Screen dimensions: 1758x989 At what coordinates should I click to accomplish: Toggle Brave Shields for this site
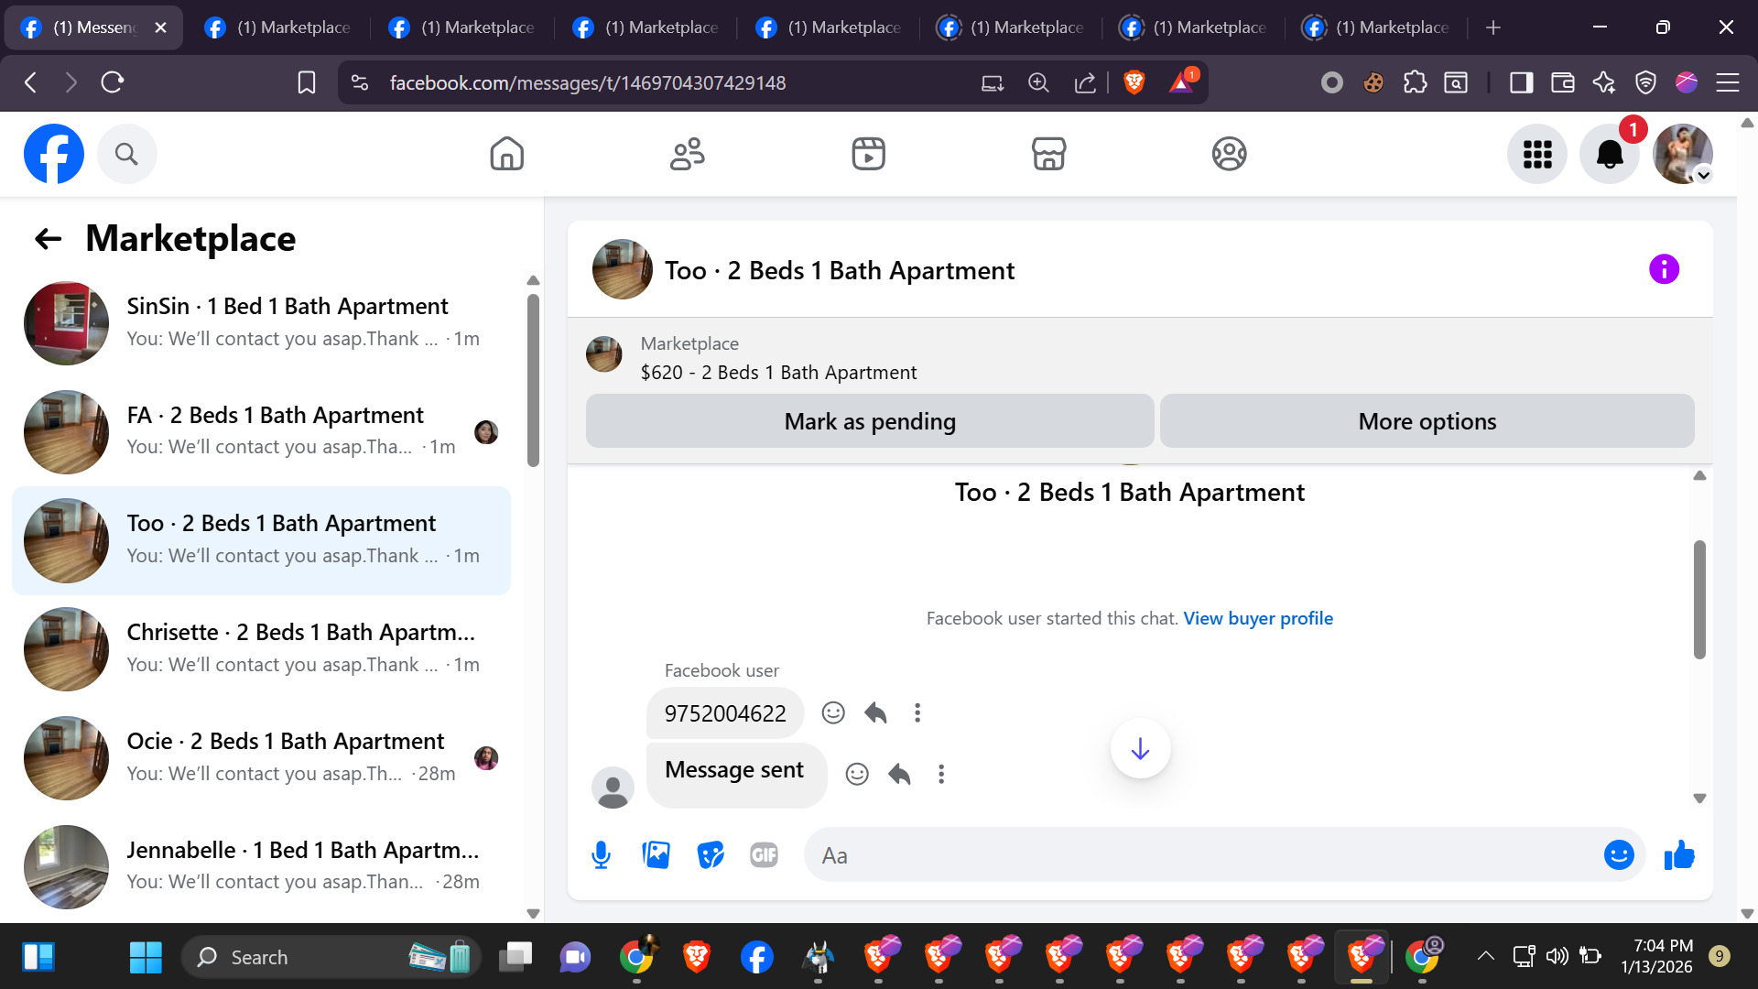click(x=1134, y=82)
